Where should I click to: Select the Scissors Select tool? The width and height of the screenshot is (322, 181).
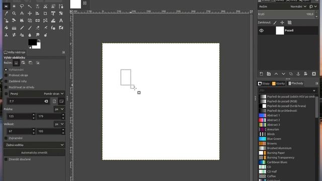coord(45,7)
